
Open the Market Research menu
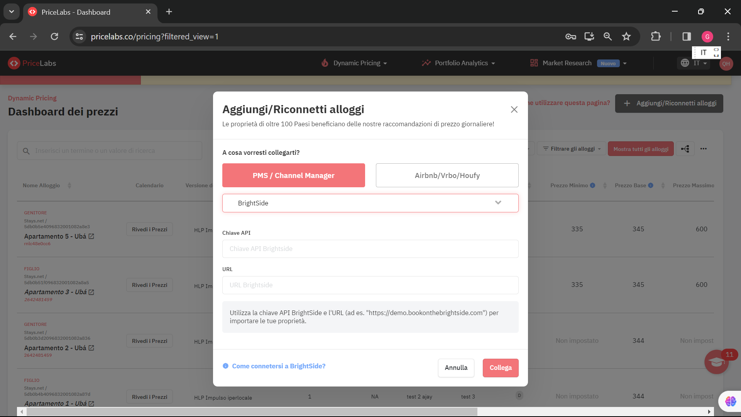click(578, 63)
